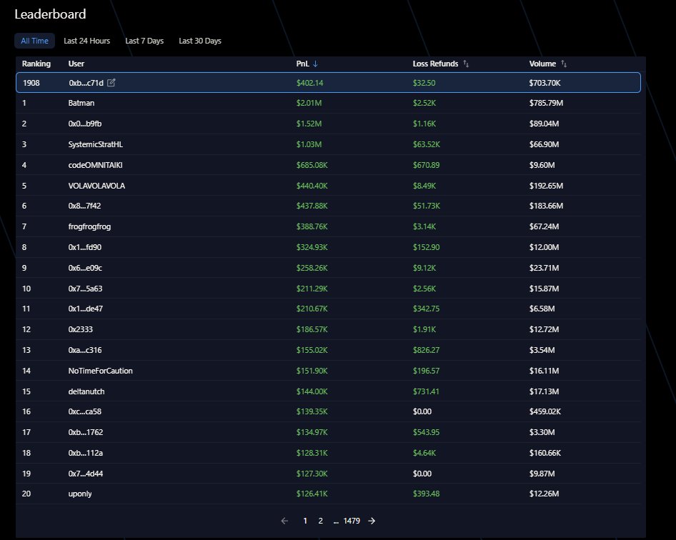The image size is (676, 540).
Task: Select user frogfrogfrog
Action: [89, 226]
